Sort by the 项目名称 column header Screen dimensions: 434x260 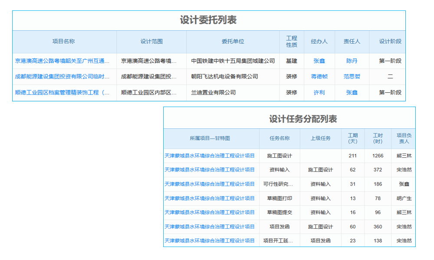(64, 42)
